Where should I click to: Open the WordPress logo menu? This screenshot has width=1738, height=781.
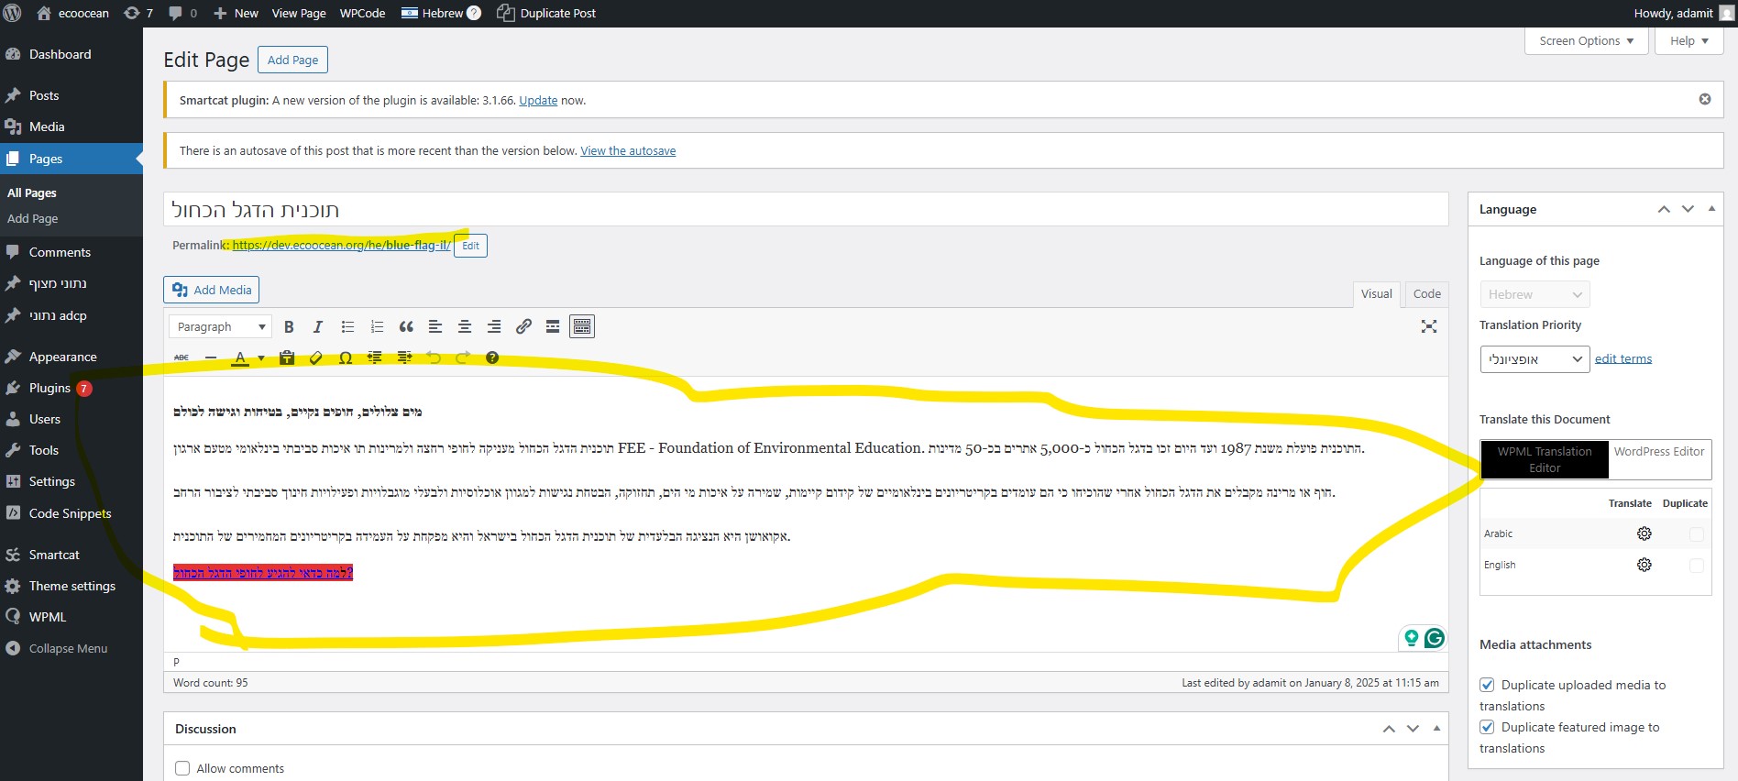(13, 13)
